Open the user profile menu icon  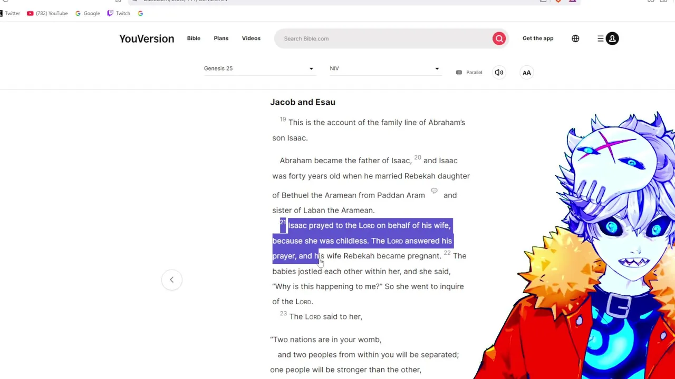pyautogui.click(x=612, y=38)
